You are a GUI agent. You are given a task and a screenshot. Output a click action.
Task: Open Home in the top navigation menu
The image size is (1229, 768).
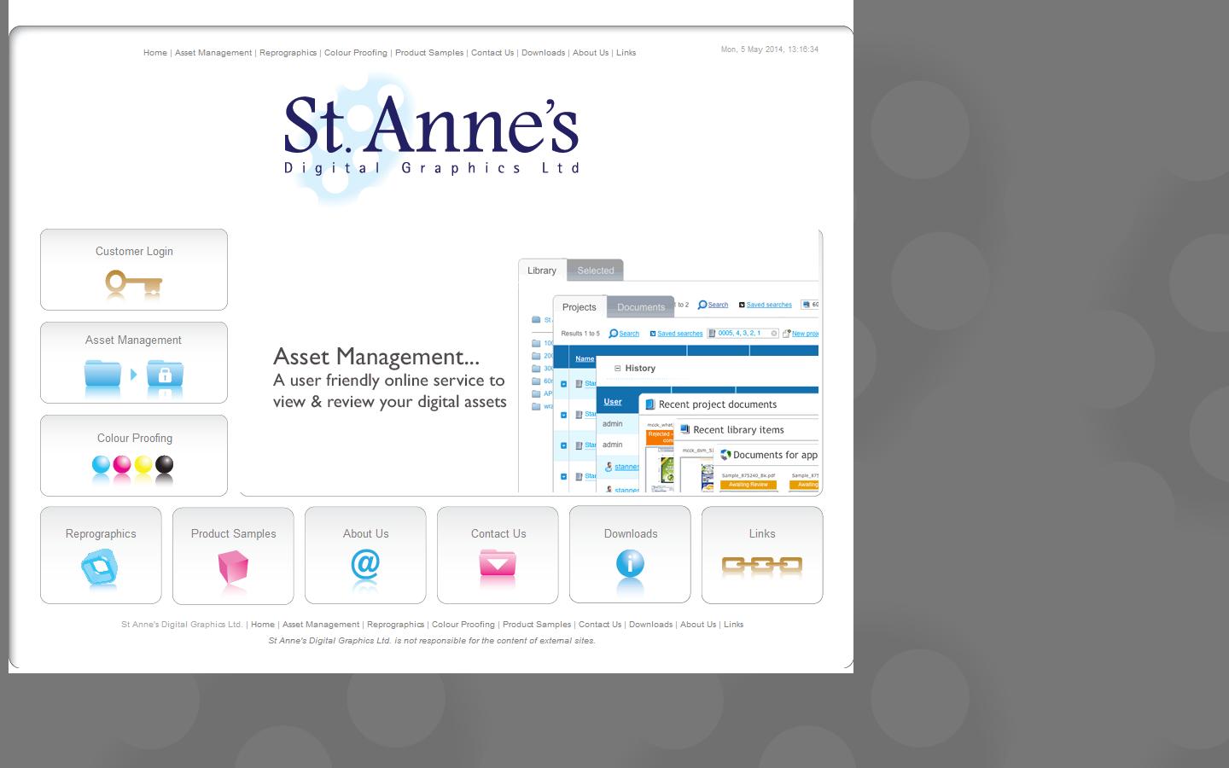point(154,53)
